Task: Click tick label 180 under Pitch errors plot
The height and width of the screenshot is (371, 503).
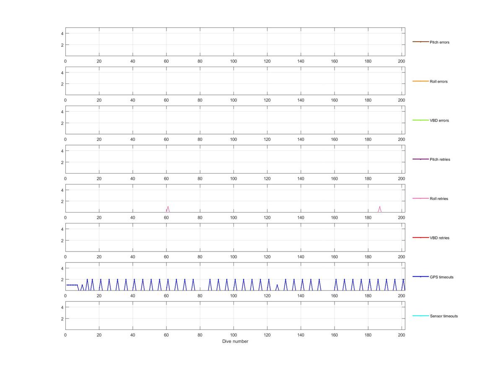Action: tap(368, 61)
